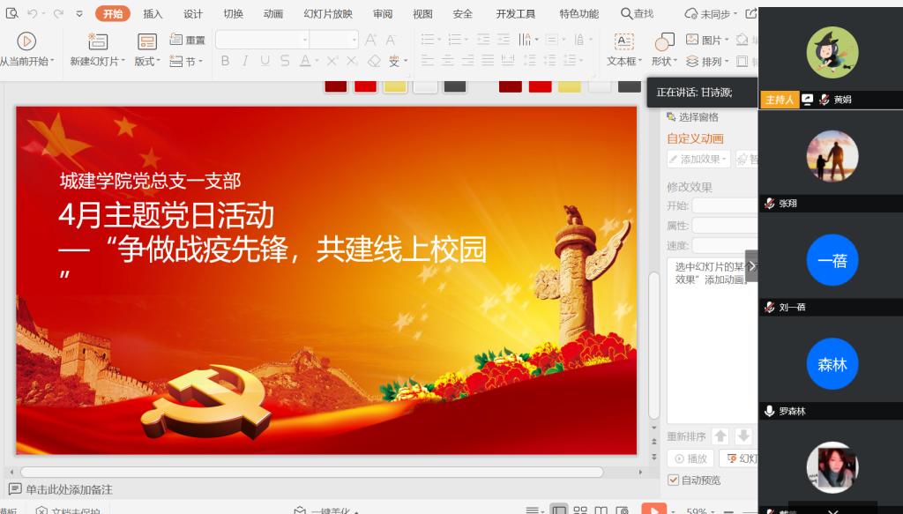This screenshot has height=514, width=903.
Task: Click the increase indent icon
Action: pos(504,40)
